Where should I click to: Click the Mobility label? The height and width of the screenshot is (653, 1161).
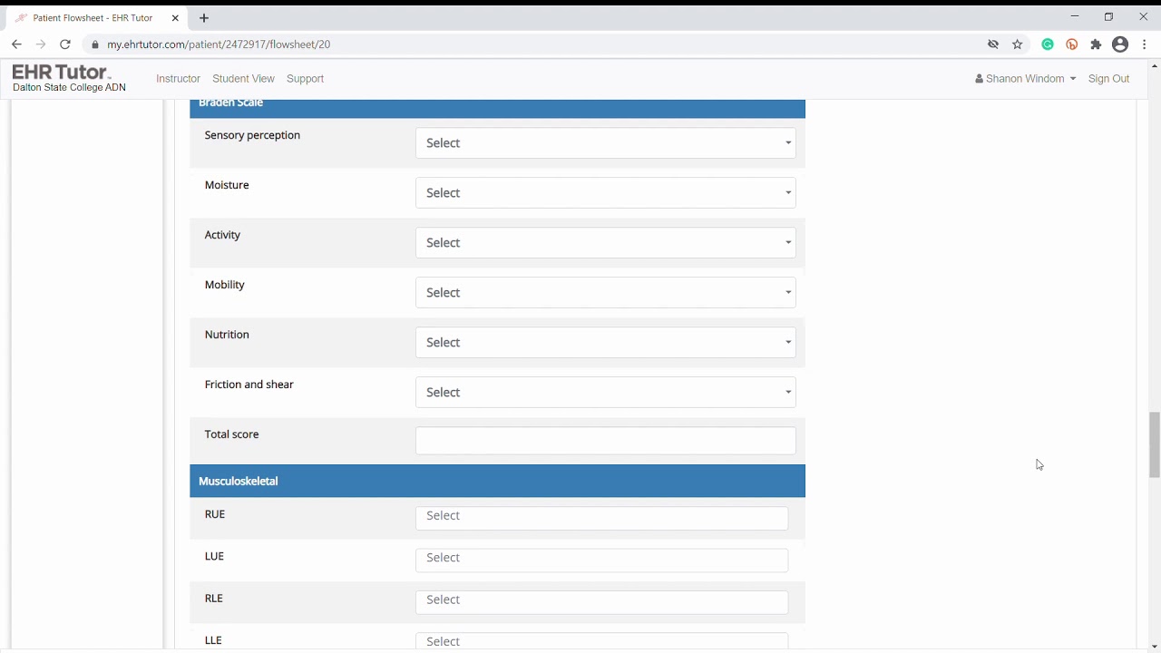pos(225,285)
